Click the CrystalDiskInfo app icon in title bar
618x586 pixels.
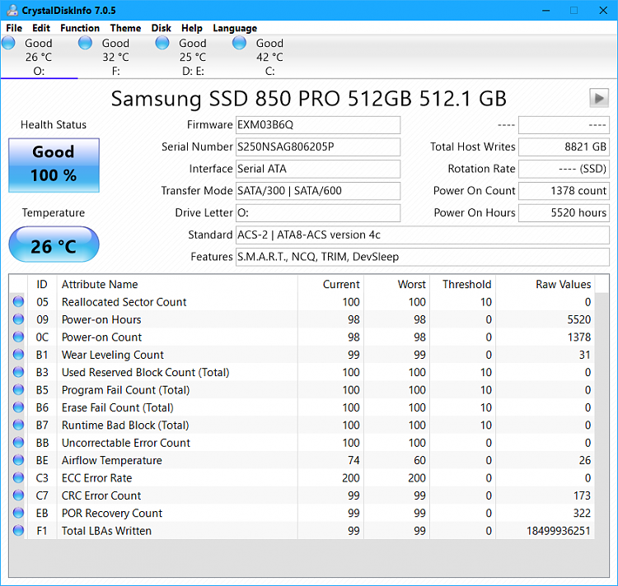12,10
